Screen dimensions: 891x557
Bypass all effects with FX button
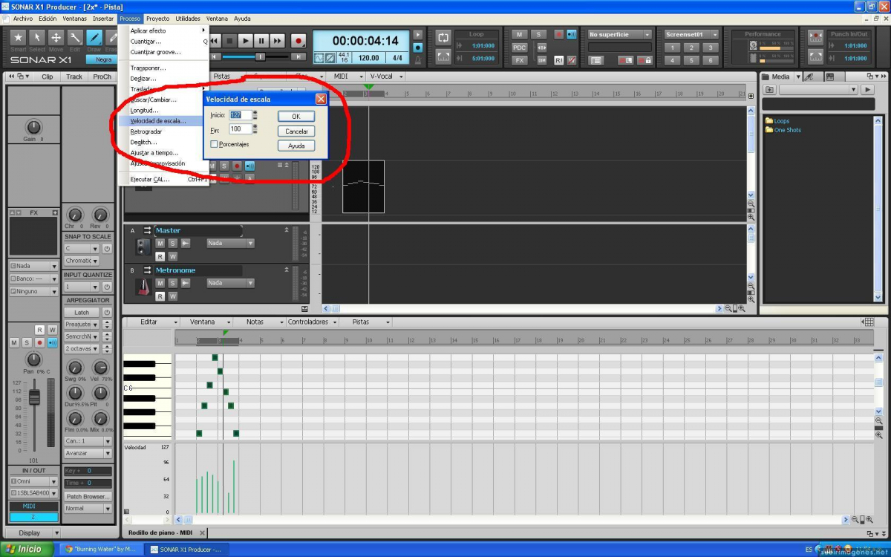coord(520,60)
